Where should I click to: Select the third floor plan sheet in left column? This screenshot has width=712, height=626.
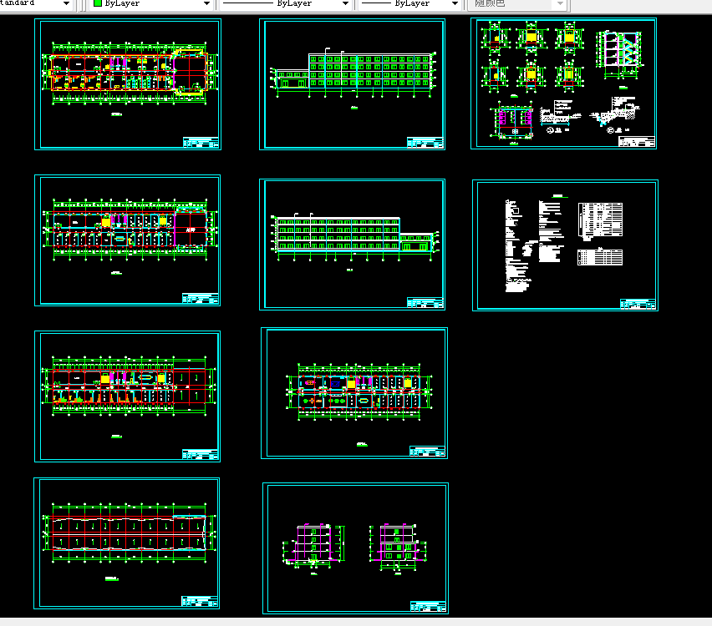pos(128,396)
